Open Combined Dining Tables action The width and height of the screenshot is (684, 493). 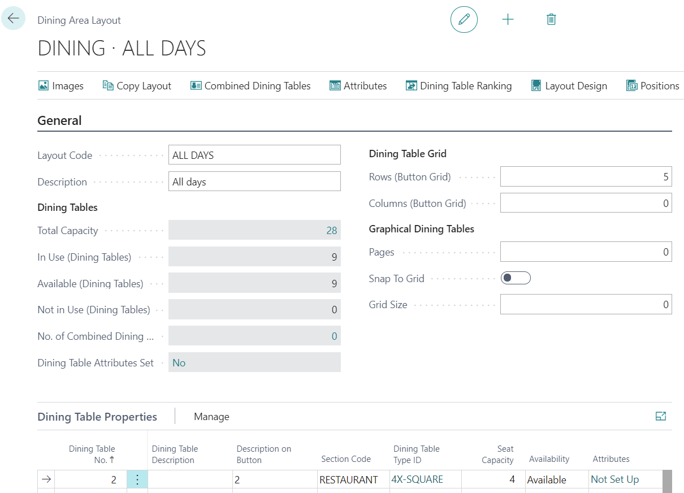pos(250,86)
